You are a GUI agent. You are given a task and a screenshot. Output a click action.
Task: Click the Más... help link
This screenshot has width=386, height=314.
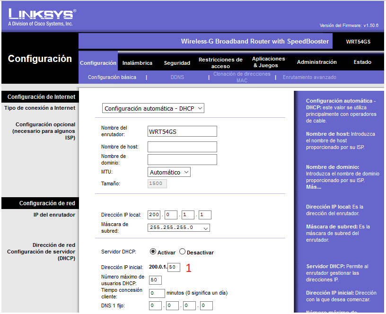(x=313, y=187)
